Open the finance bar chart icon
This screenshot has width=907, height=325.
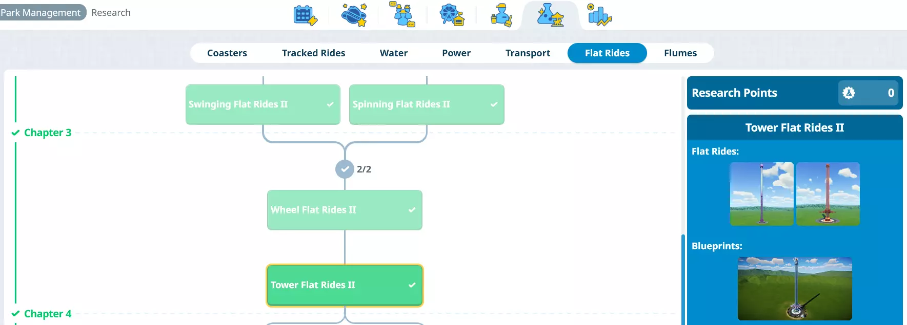[599, 15]
